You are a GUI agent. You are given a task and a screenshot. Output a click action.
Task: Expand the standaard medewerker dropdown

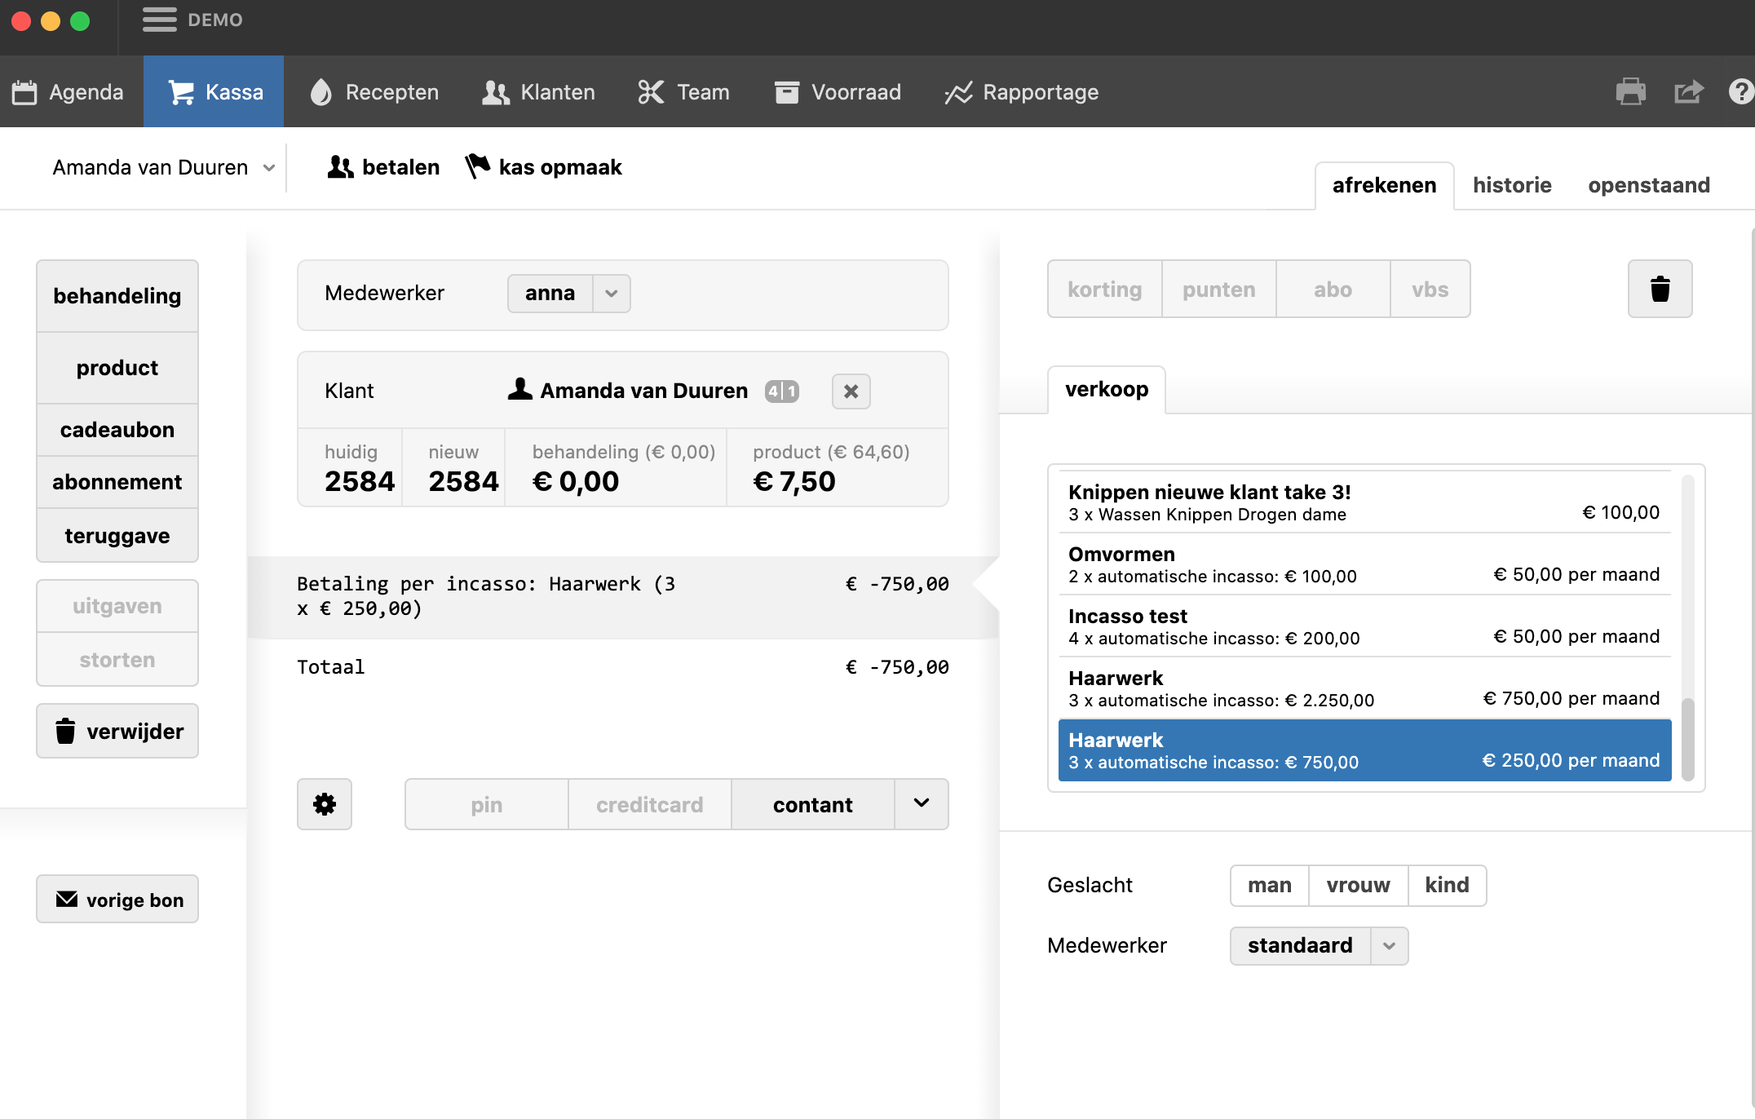(x=1389, y=946)
